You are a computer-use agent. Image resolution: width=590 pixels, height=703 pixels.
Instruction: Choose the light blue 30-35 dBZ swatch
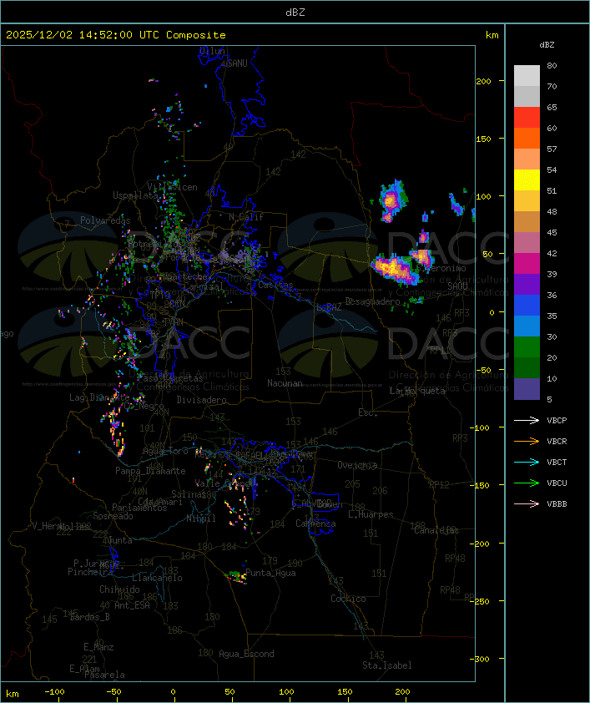[527, 326]
